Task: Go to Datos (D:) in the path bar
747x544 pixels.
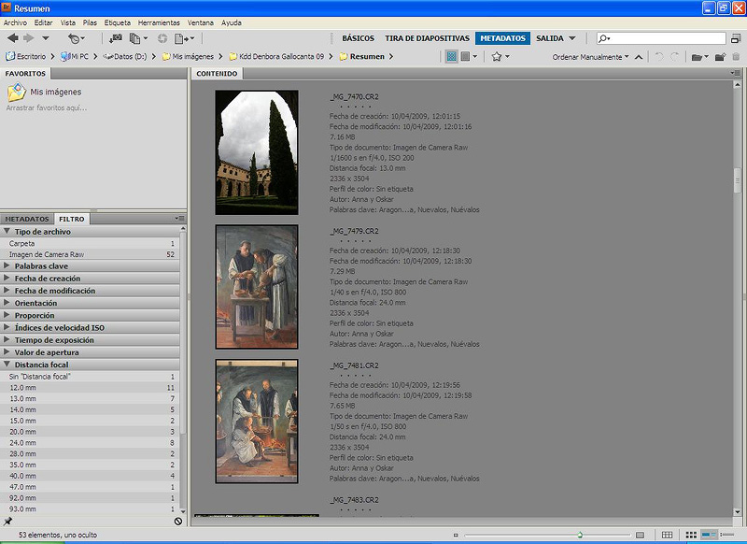Action: [125, 56]
